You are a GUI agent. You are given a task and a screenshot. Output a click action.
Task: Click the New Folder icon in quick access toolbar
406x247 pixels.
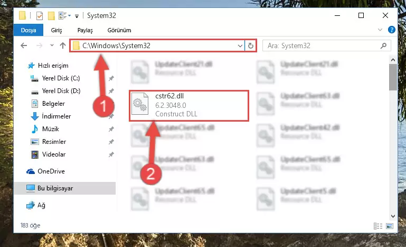click(x=51, y=16)
